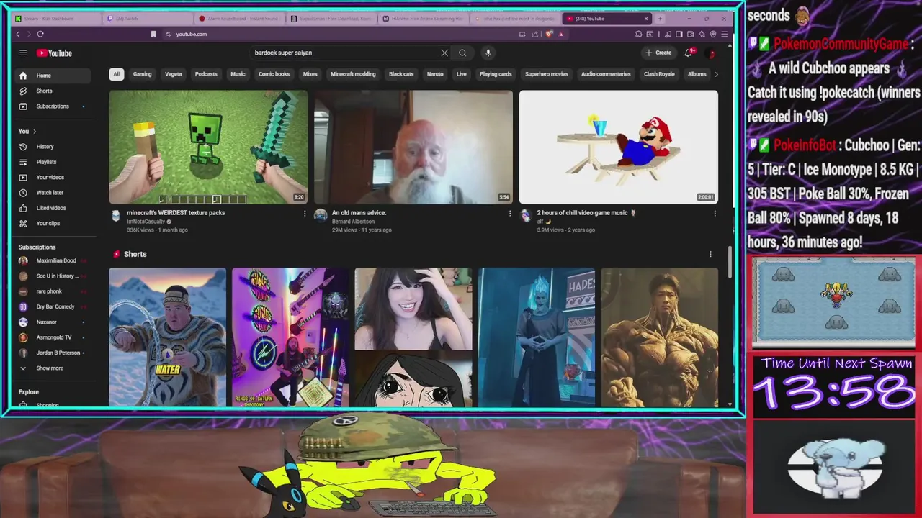Open a new browser tab
922x518 pixels.
[x=660, y=19]
